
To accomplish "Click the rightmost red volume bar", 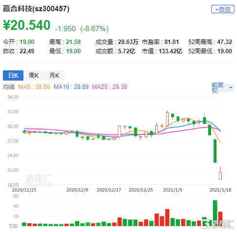I will pyautogui.click(x=220, y=219).
